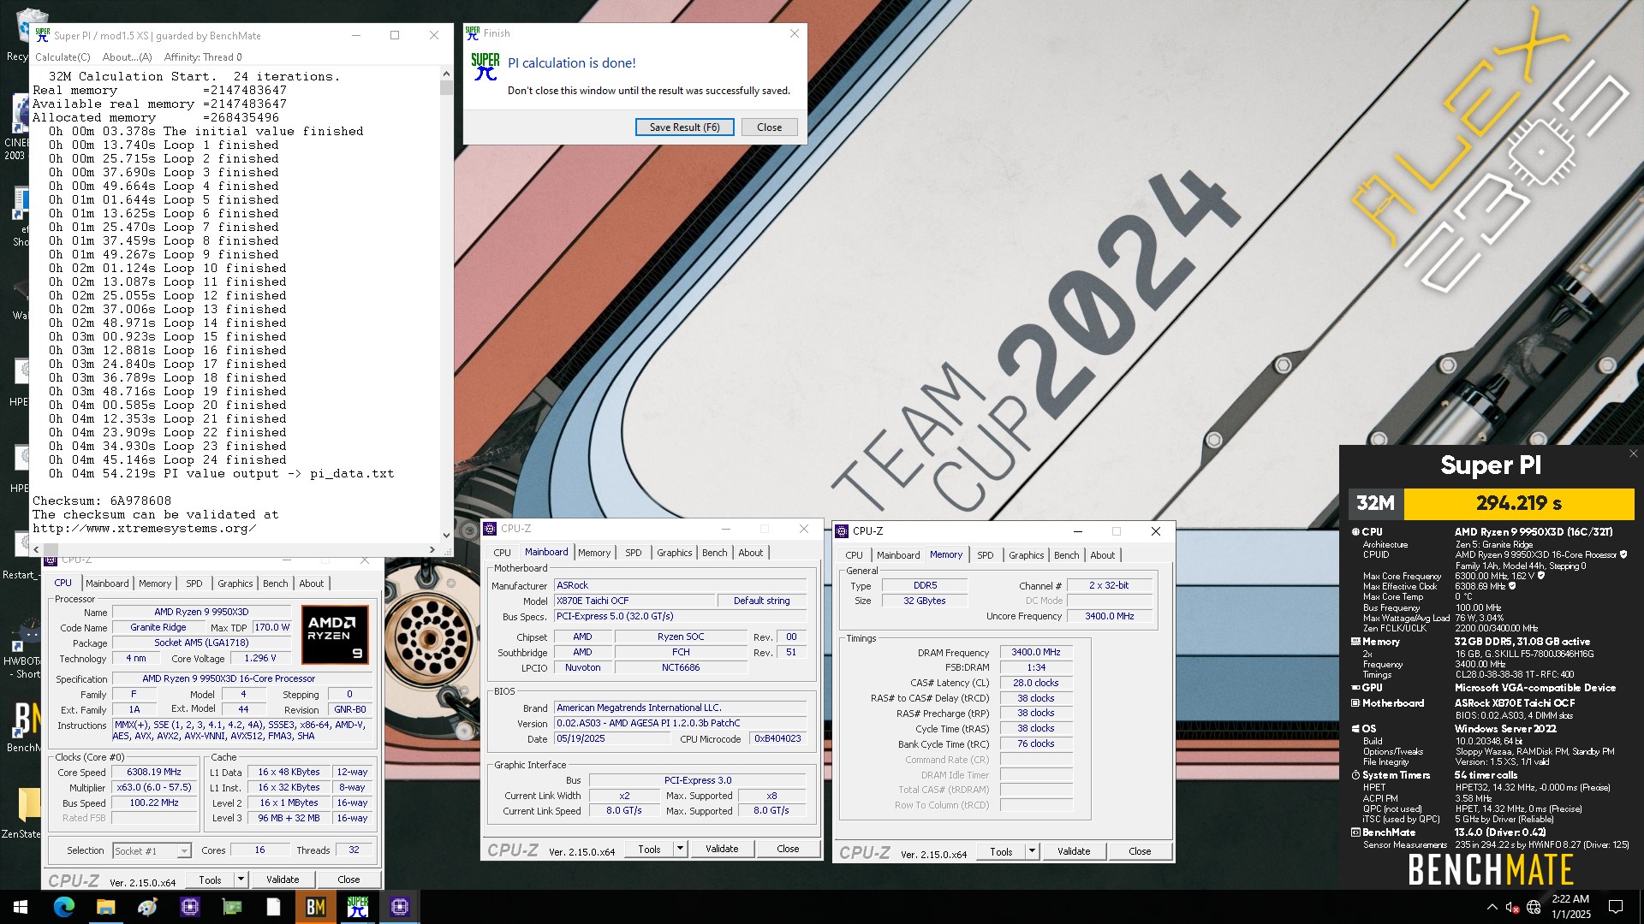Click Close in the Finish dialog
1644x924 pixels.
point(769,127)
